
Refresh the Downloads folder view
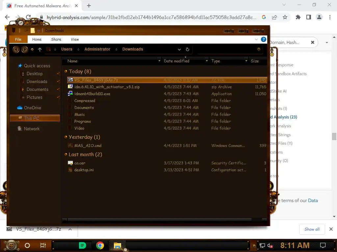[187, 50]
